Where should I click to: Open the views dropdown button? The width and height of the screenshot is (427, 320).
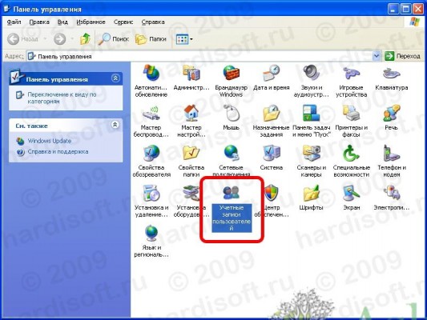[184, 39]
